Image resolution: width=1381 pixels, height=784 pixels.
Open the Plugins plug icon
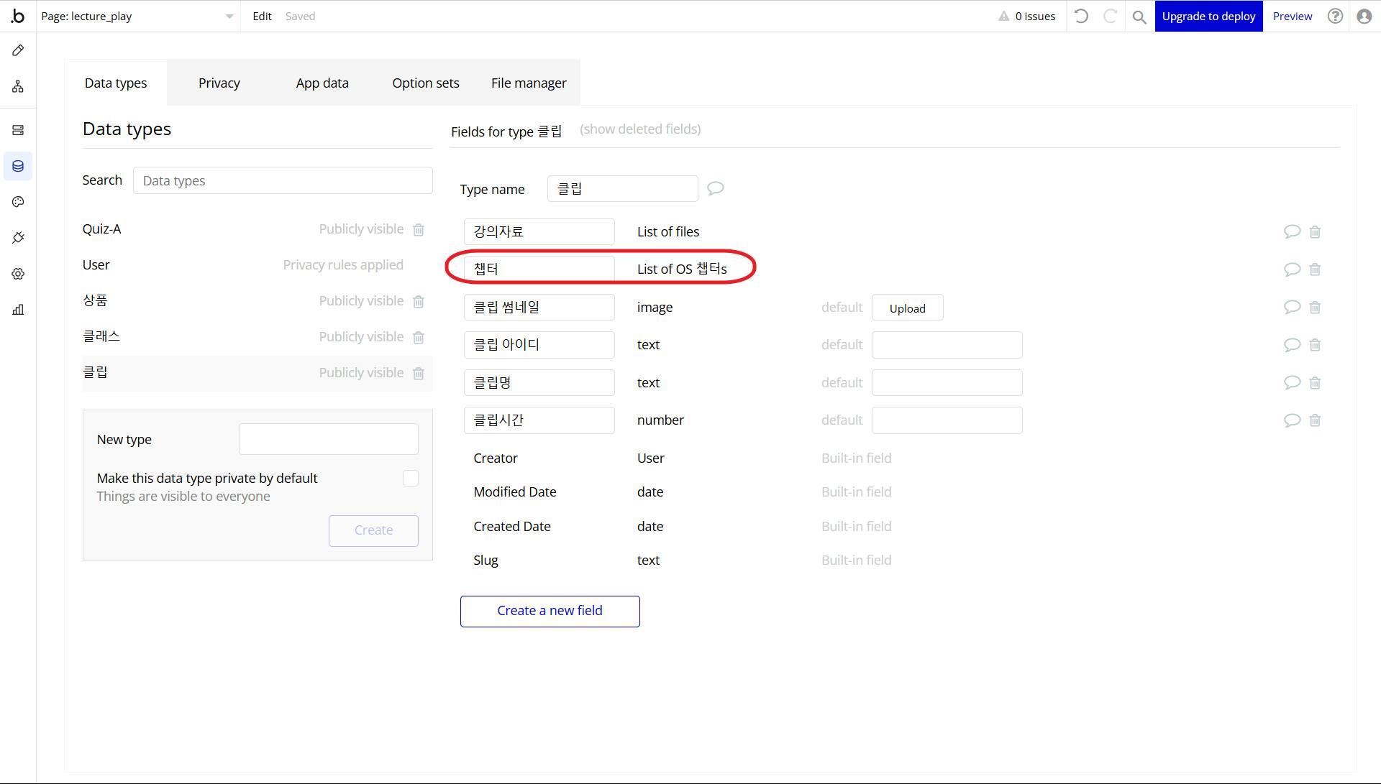click(18, 238)
